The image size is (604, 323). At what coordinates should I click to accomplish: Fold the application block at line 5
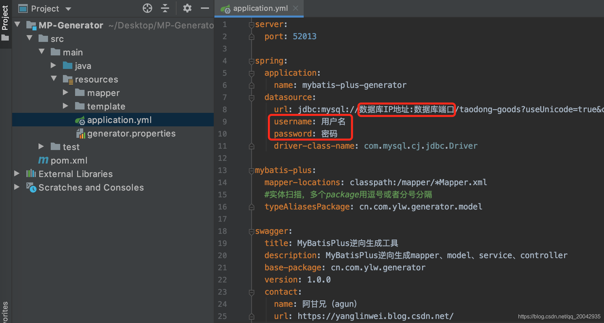(251, 73)
